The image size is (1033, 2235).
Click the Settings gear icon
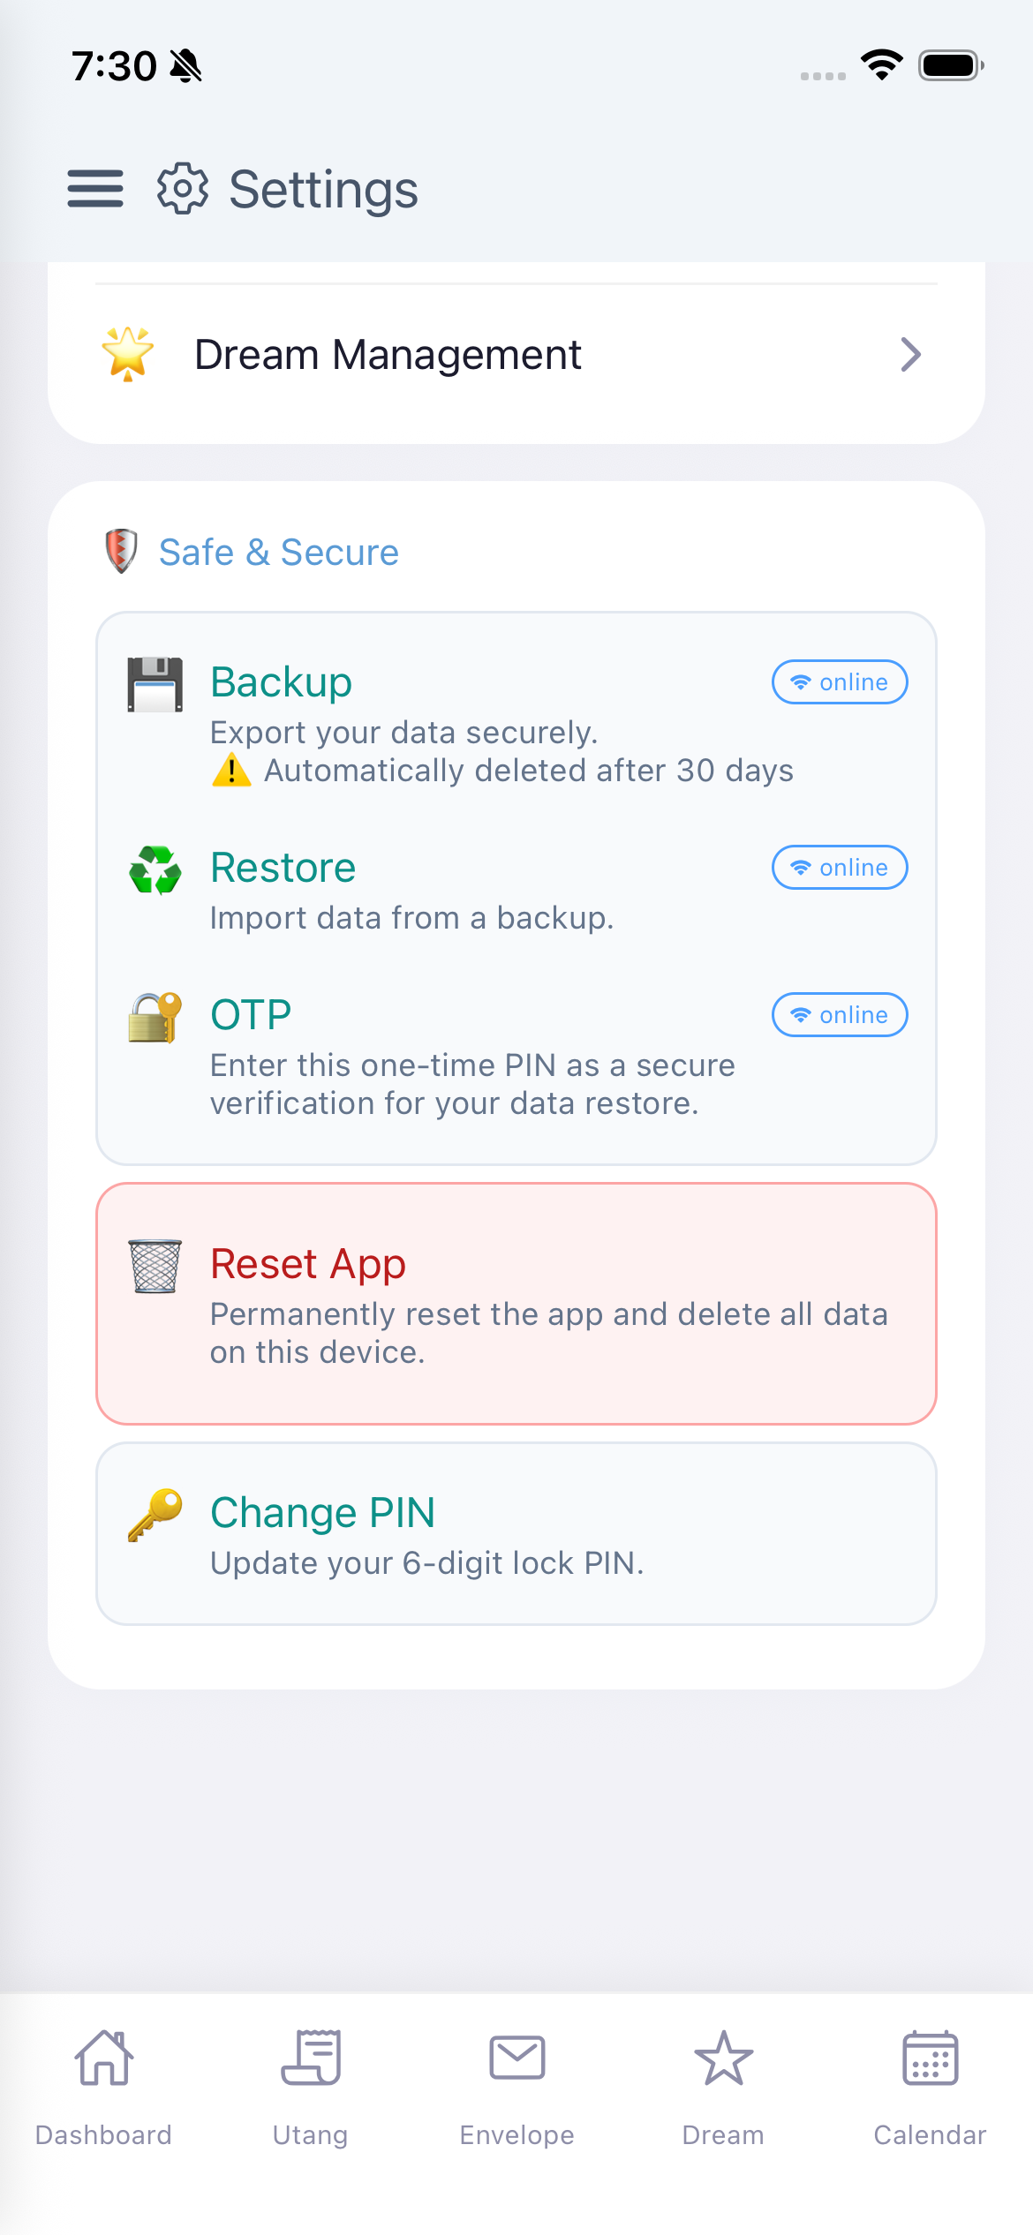pos(181,189)
